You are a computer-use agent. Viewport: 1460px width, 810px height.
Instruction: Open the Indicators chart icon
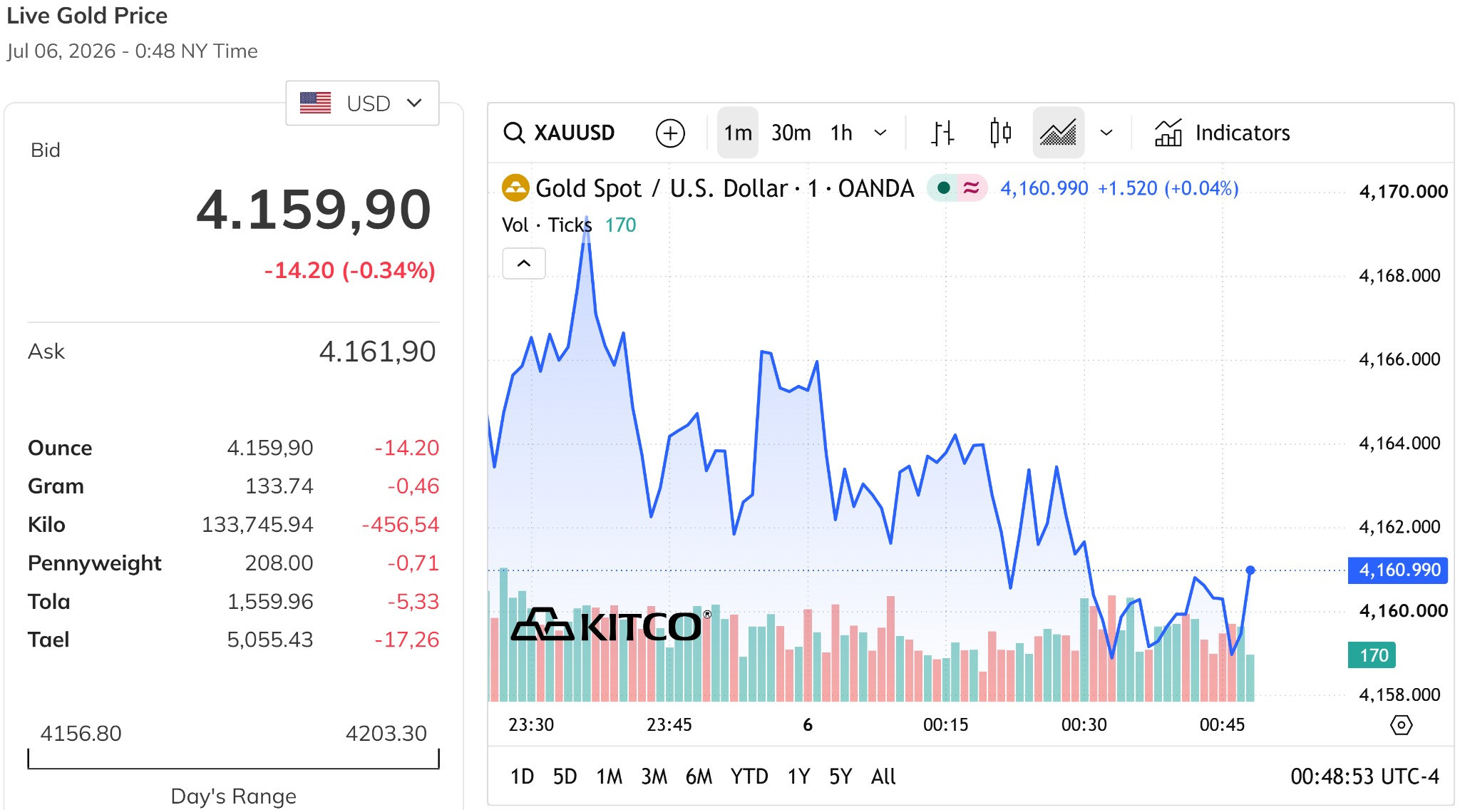[x=1168, y=133]
